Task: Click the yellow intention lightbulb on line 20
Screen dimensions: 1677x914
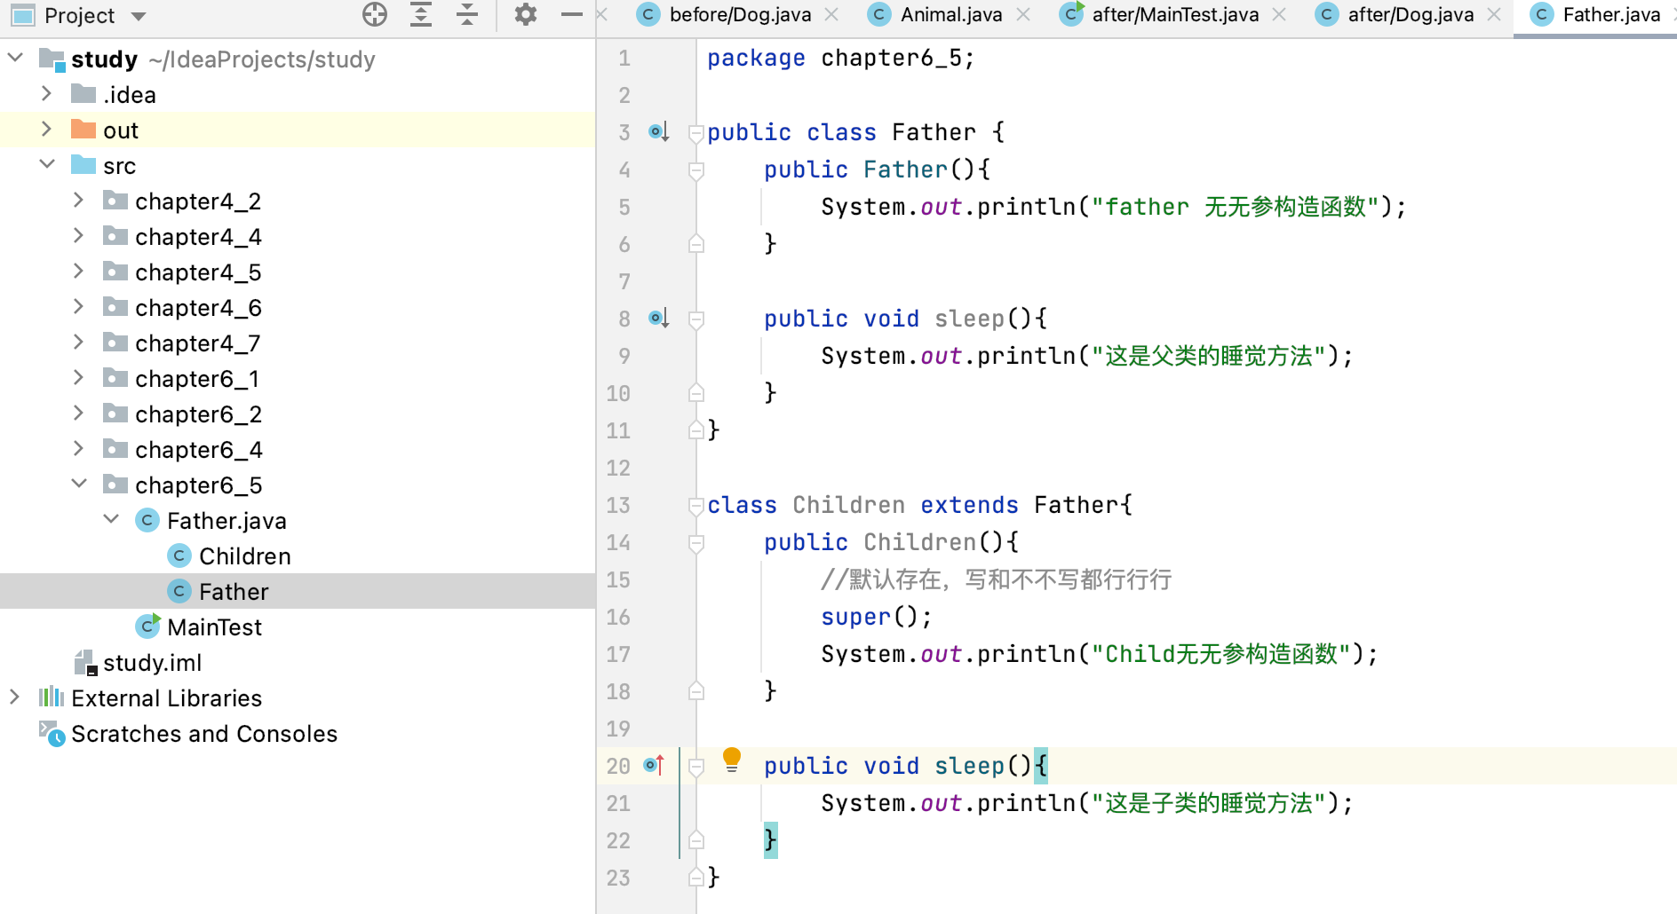Action: tap(732, 760)
